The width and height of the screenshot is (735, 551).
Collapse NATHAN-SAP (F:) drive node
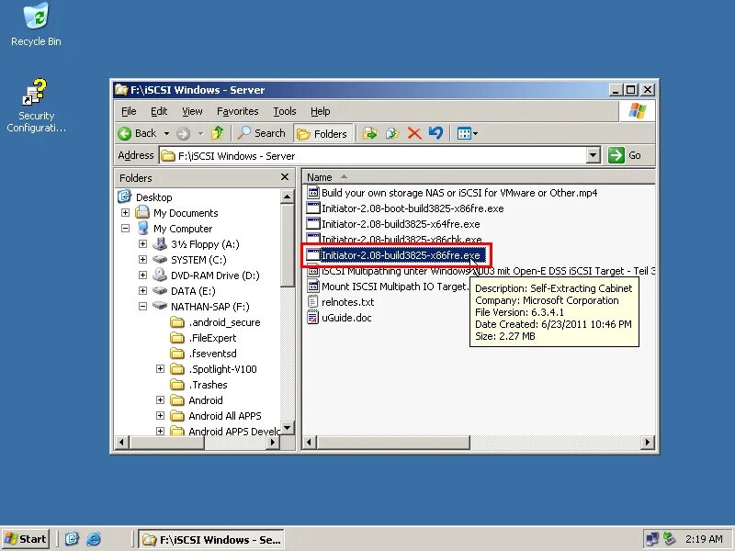coord(142,307)
